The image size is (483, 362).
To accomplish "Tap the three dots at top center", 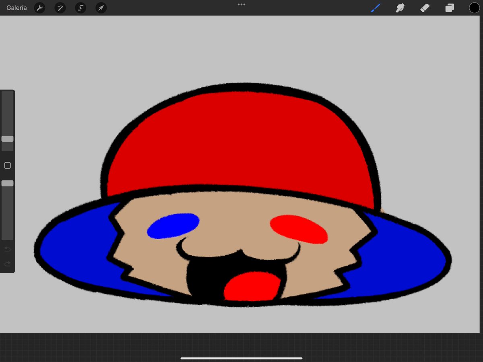I will click(242, 4).
